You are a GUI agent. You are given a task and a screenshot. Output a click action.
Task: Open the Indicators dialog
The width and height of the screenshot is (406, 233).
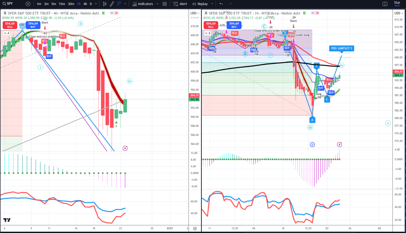coord(143,4)
